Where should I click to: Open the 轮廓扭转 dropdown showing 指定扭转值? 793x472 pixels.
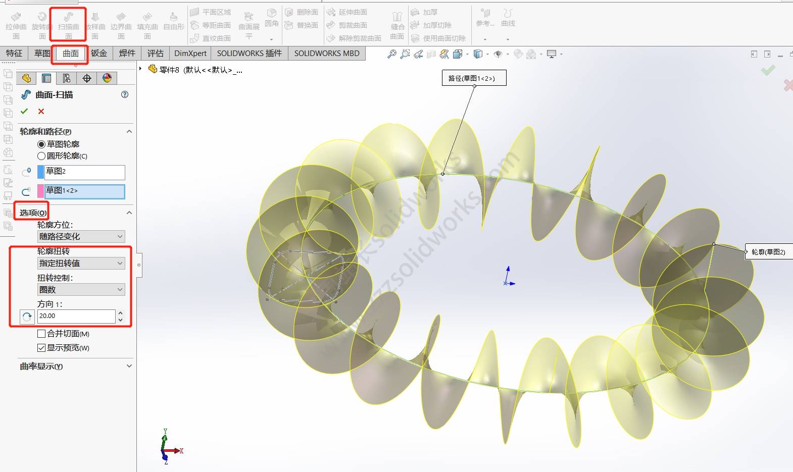81,263
